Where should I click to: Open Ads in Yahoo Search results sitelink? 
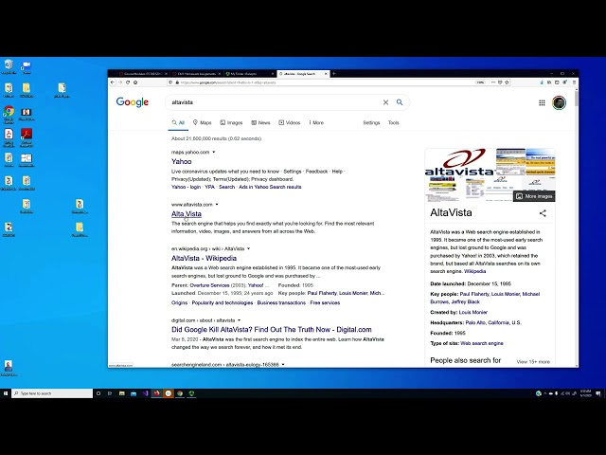(x=270, y=187)
